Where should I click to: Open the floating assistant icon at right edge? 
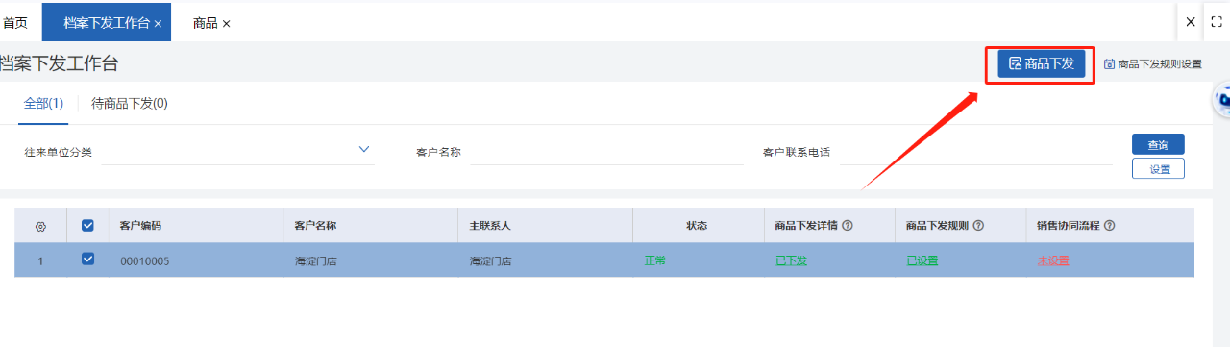1222,98
